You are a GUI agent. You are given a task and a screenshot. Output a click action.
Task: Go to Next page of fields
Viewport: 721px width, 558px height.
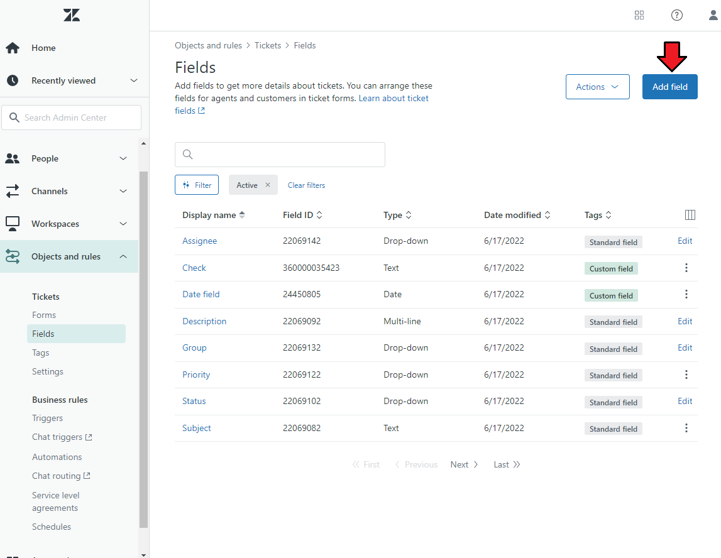464,465
